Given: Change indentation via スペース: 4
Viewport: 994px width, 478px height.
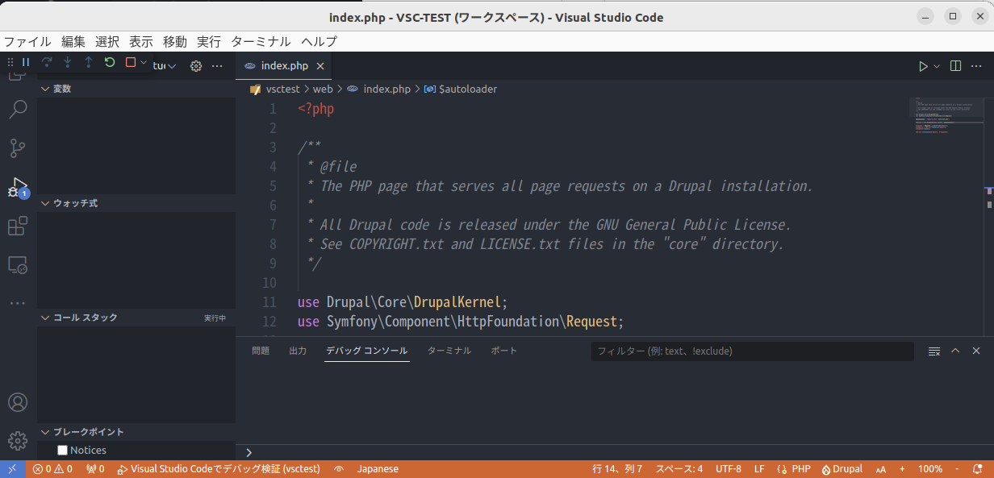Looking at the screenshot, I should tap(679, 469).
